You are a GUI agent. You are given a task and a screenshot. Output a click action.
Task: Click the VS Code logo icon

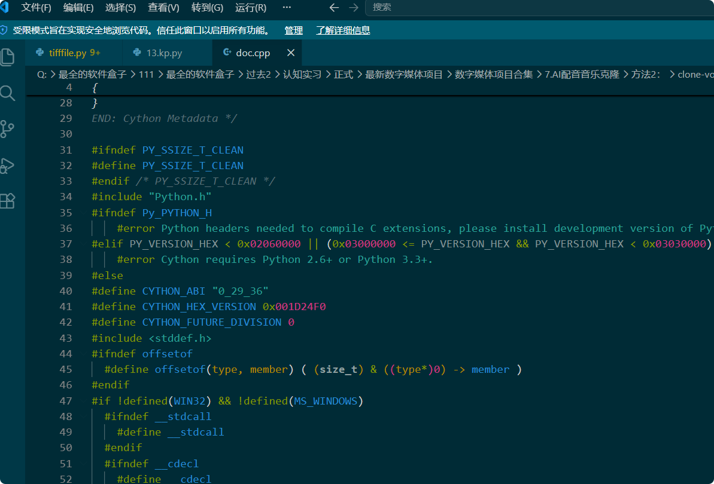click(5, 7)
